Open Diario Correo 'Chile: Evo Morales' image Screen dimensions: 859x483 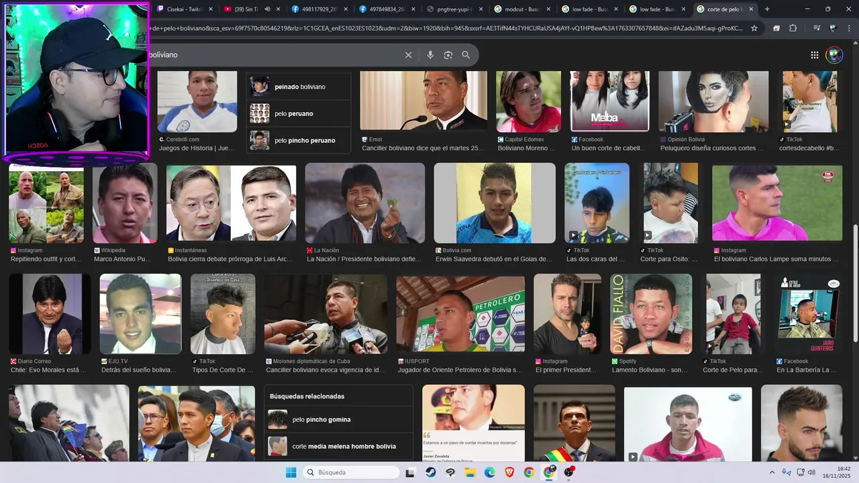(x=50, y=314)
